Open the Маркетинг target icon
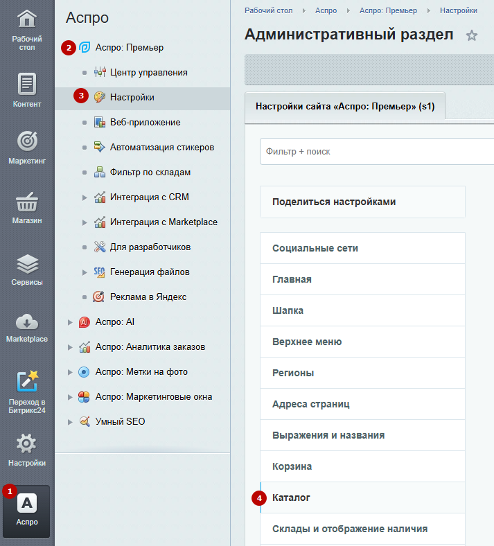This screenshot has width=494, height=546. coord(27,141)
